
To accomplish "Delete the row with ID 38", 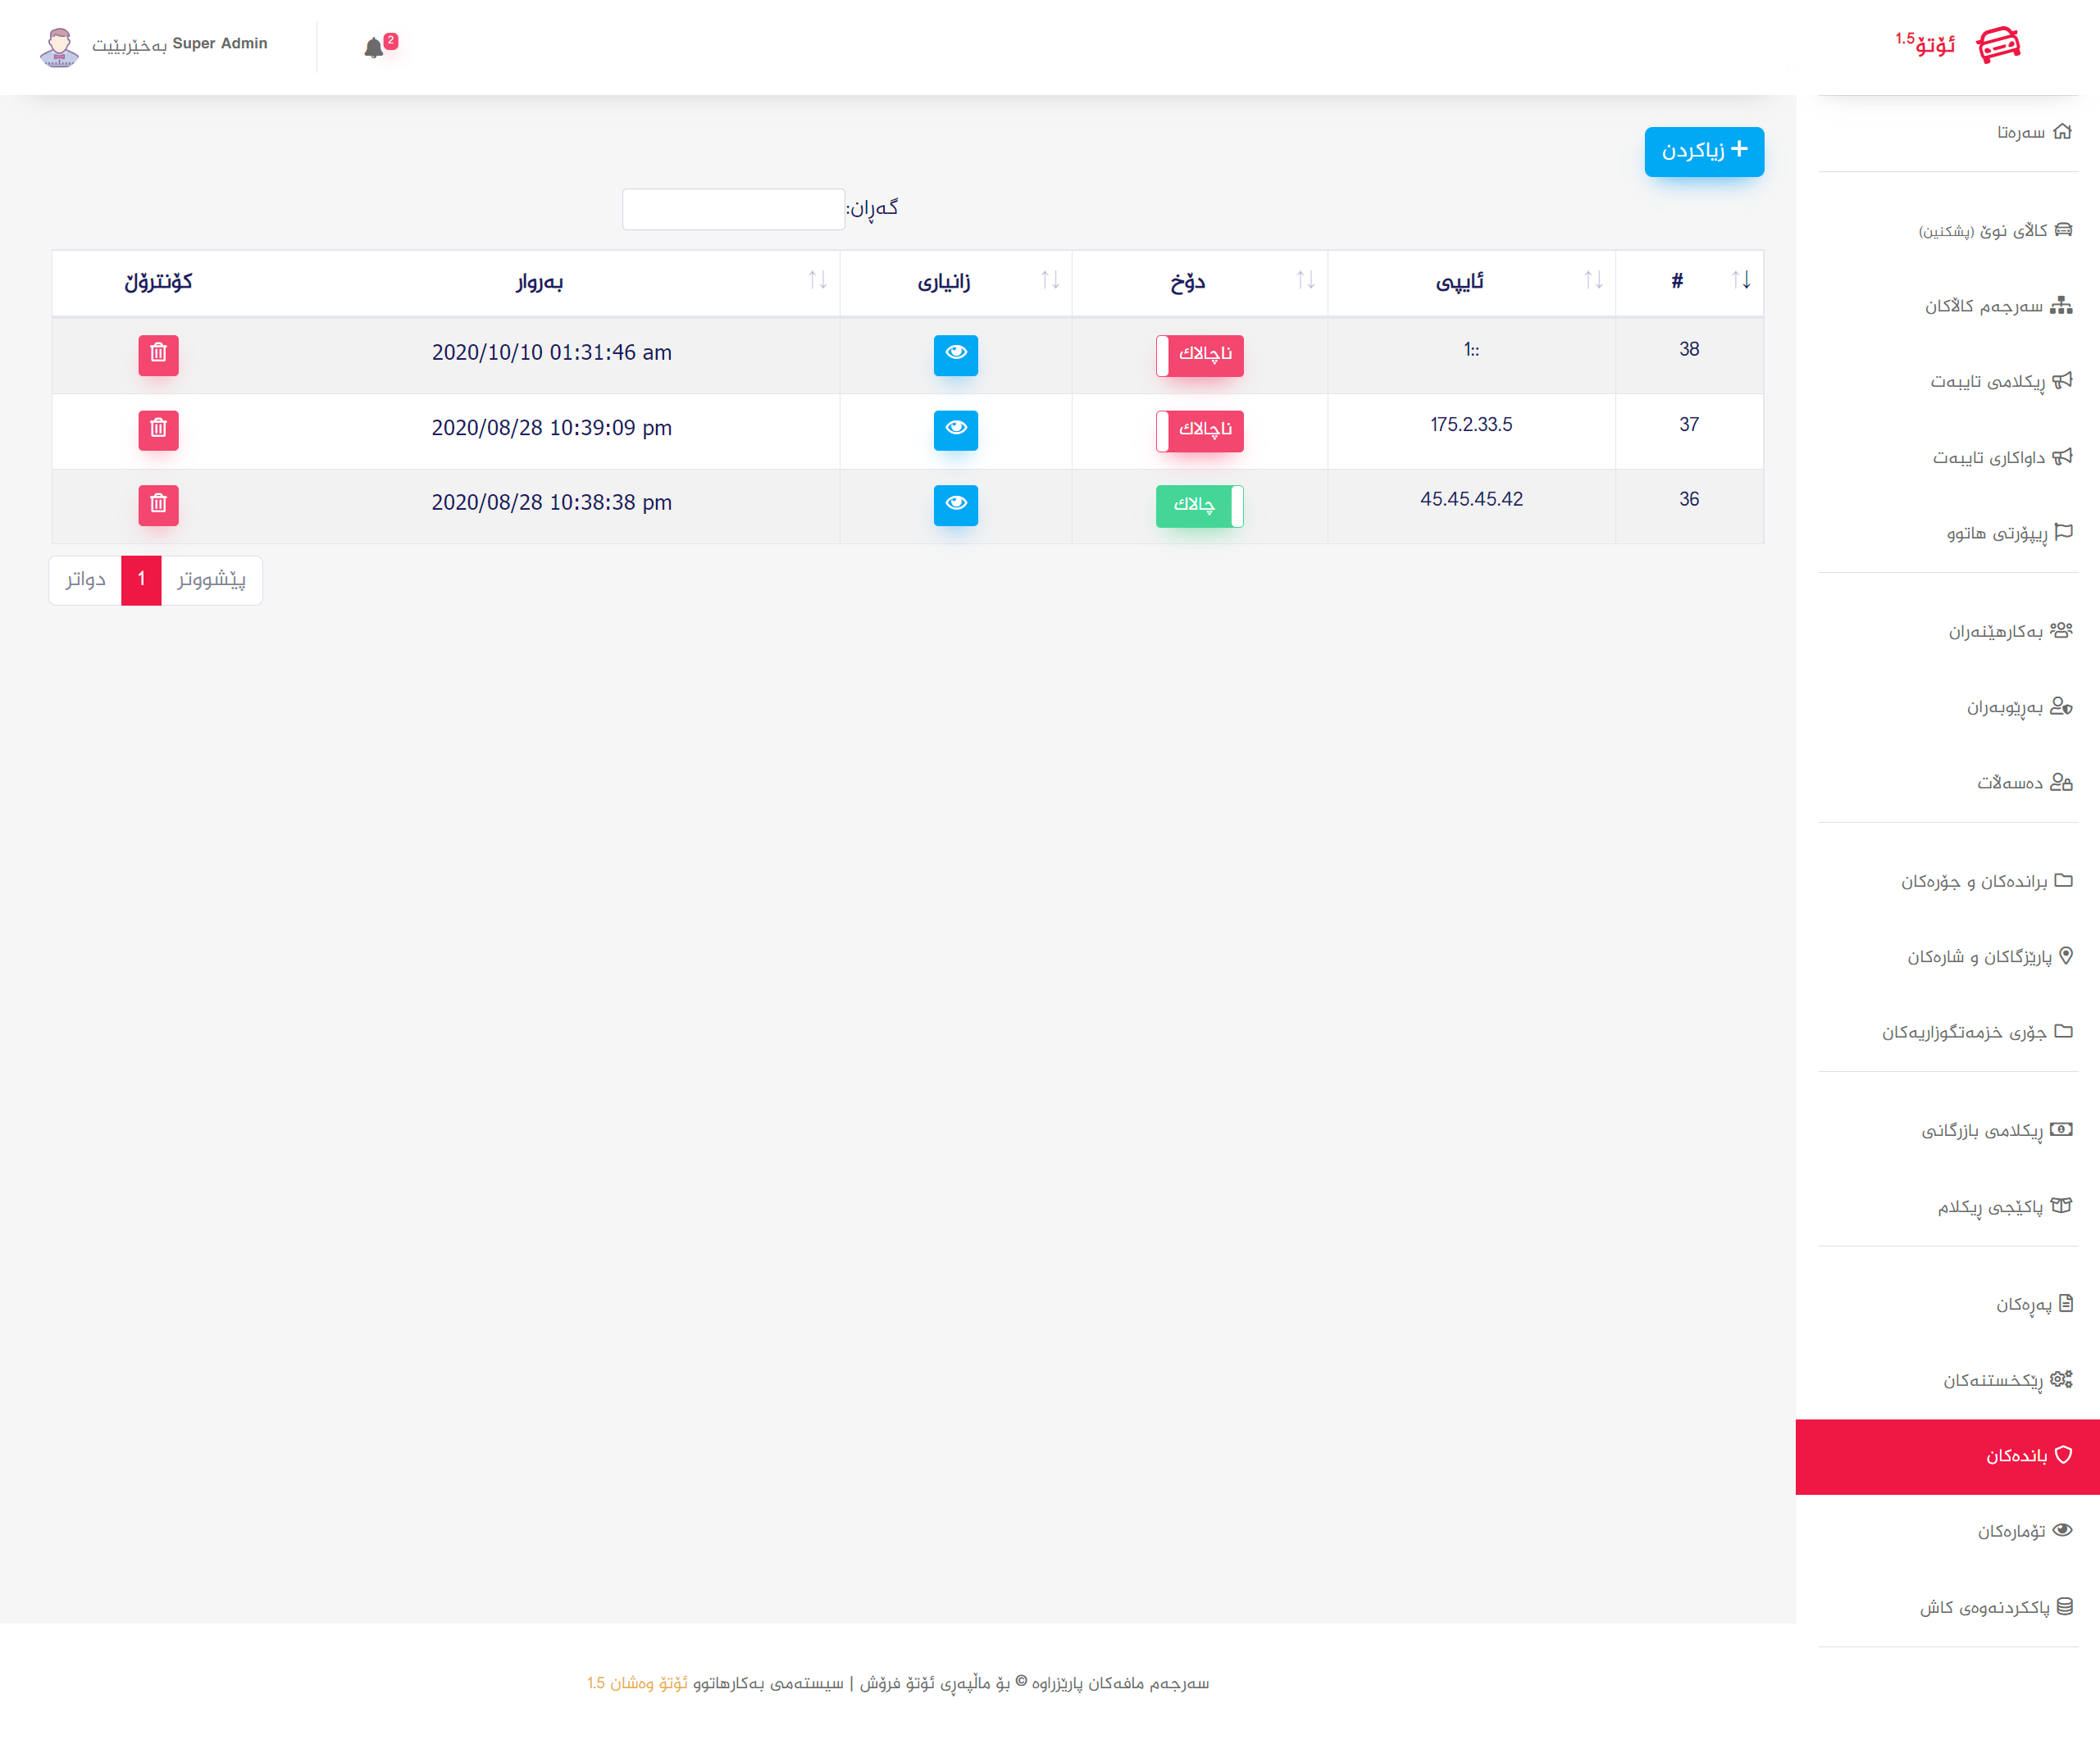I will [158, 355].
